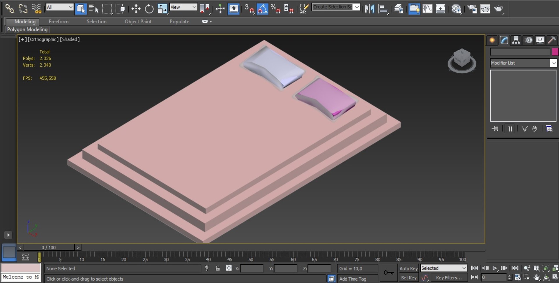Click the Align tool icon
This screenshot has width=559, height=283.
(383, 8)
